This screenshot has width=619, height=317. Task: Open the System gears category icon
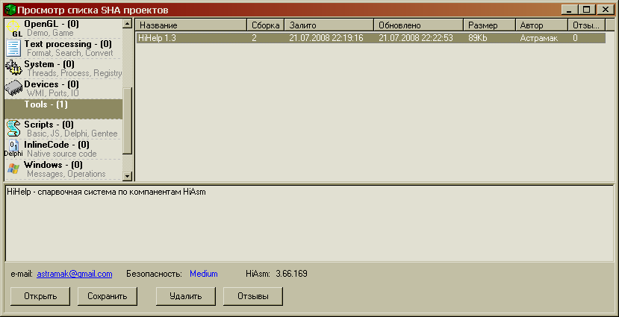point(13,69)
